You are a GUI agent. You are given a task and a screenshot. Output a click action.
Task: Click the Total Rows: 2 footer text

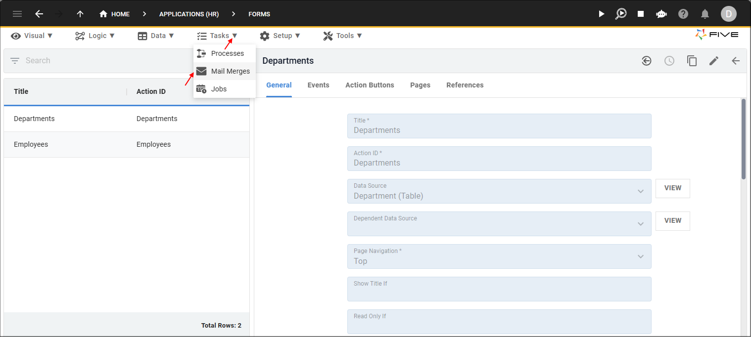[221, 326]
